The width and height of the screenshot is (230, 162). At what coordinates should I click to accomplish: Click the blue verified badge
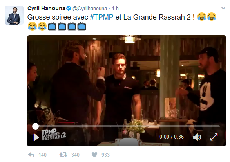[69, 8]
